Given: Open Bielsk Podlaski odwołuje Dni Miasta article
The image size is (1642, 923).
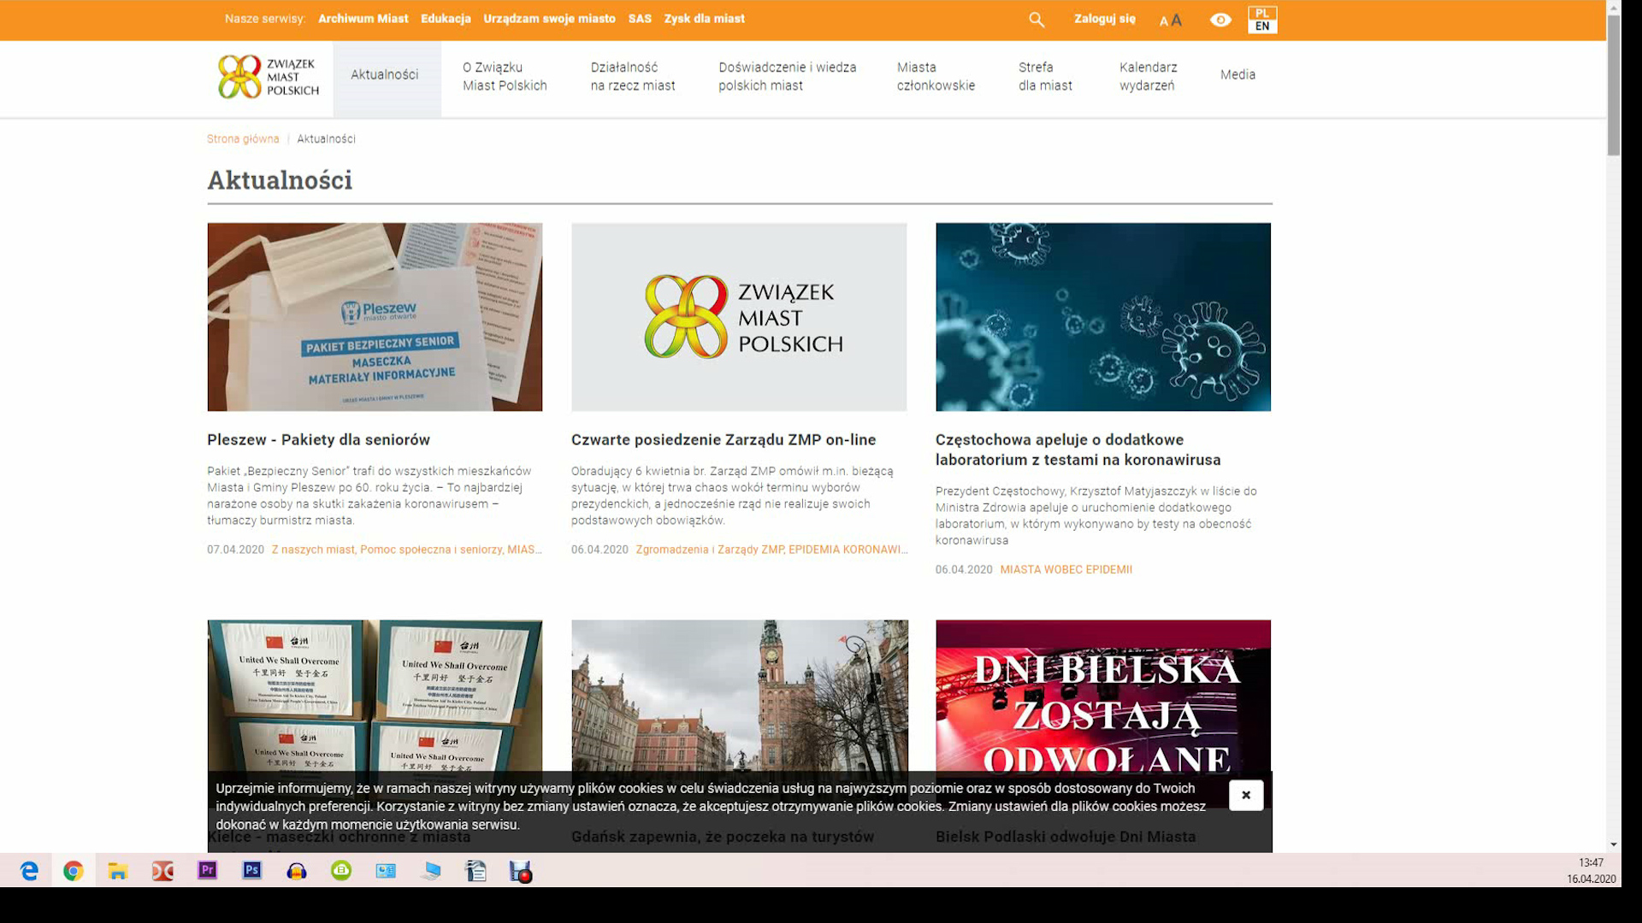Looking at the screenshot, I should click(x=1066, y=837).
